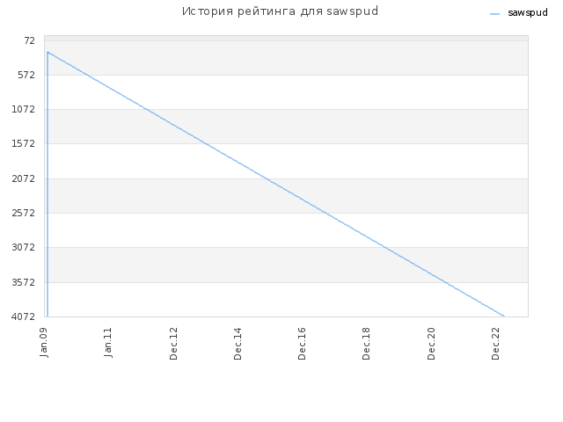The width and height of the screenshot is (563, 422).
Task: Click the sawspud legend label
Action: pyautogui.click(x=528, y=13)
